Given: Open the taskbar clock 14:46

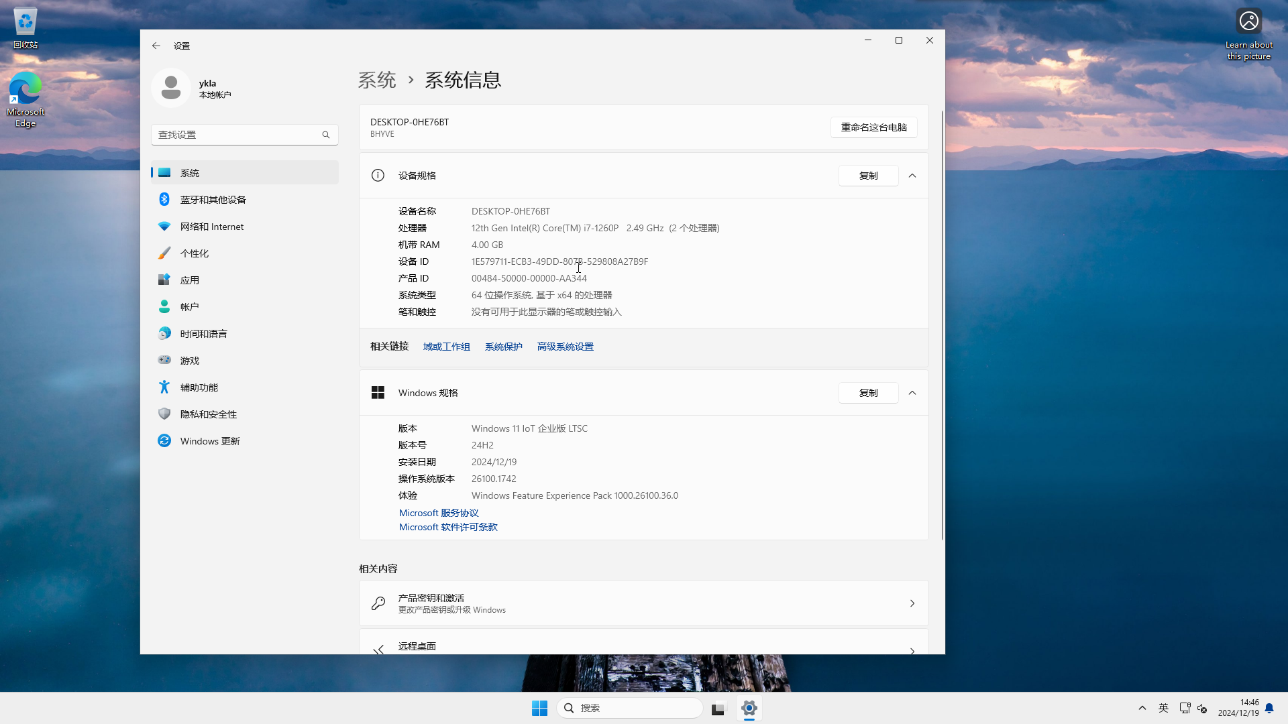Looking at the screenshot, I should pyautogui.click(x=1238, y=708).
